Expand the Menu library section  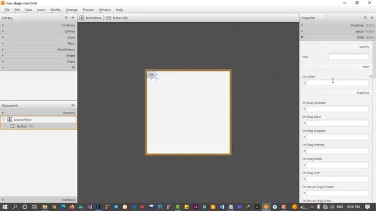[x=39, y=43]
